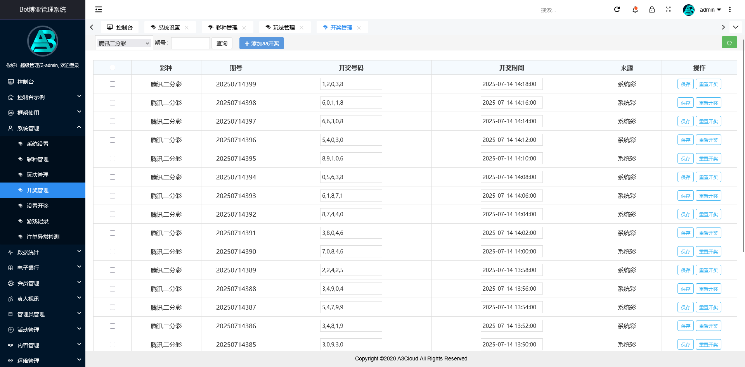The image size is (745, 367).
Task: Click the 注单异常检测 icon in sidebar
Action: pos(20,237)
